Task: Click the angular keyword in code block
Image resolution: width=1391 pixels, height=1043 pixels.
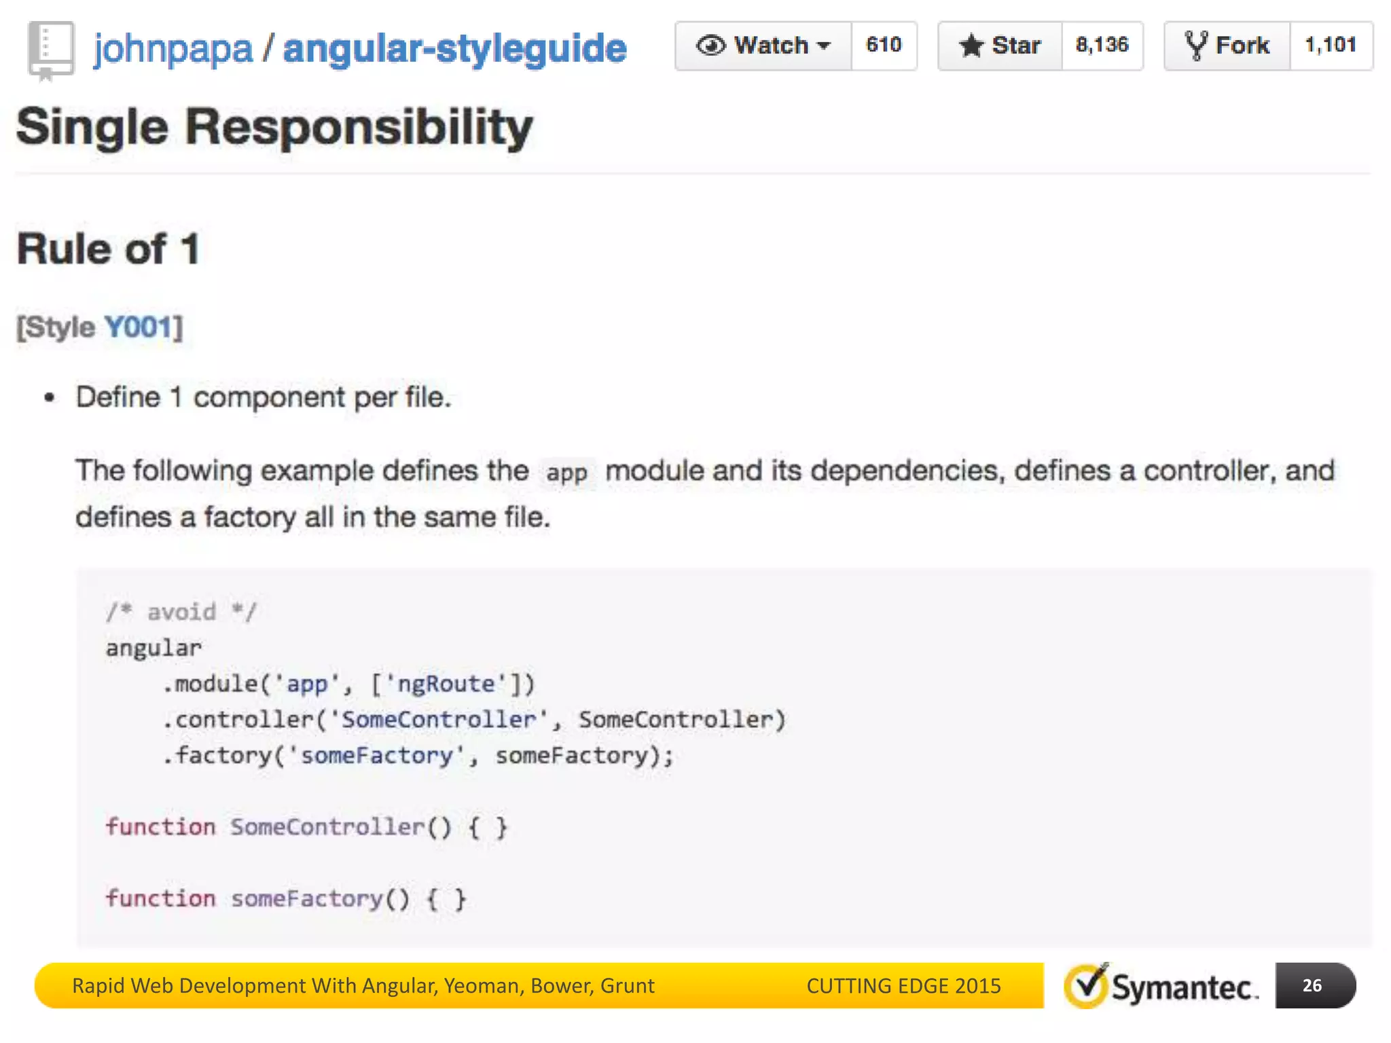Action: click(153, 648)
